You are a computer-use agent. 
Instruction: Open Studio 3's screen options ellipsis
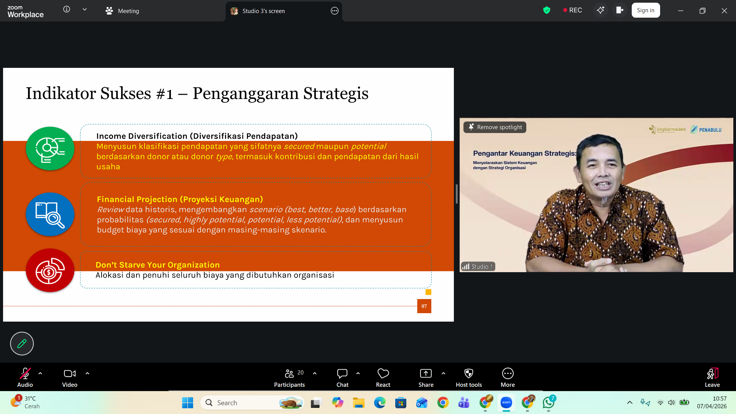pos(334,11)
